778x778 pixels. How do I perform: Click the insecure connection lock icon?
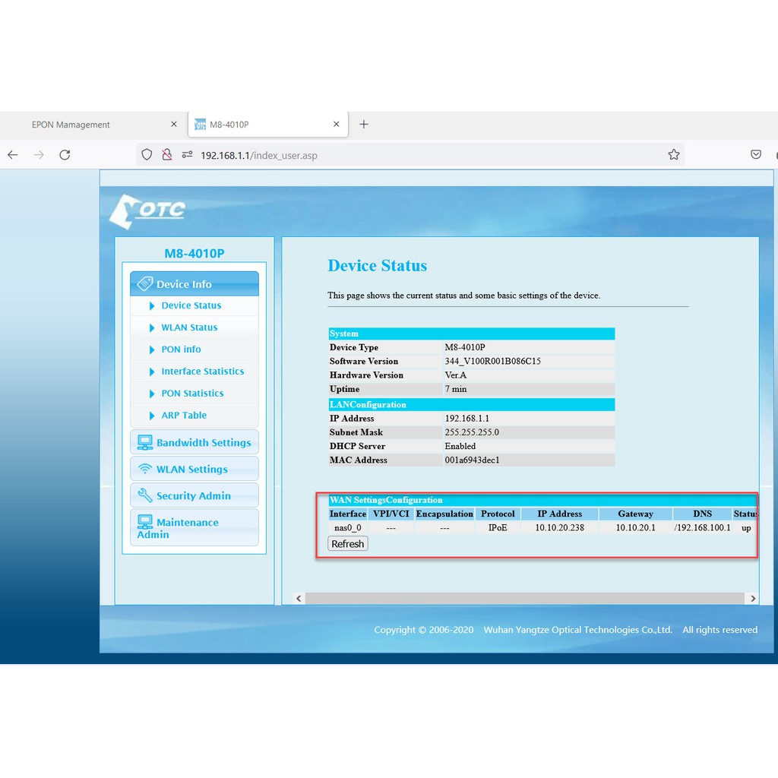pos(166,155)
